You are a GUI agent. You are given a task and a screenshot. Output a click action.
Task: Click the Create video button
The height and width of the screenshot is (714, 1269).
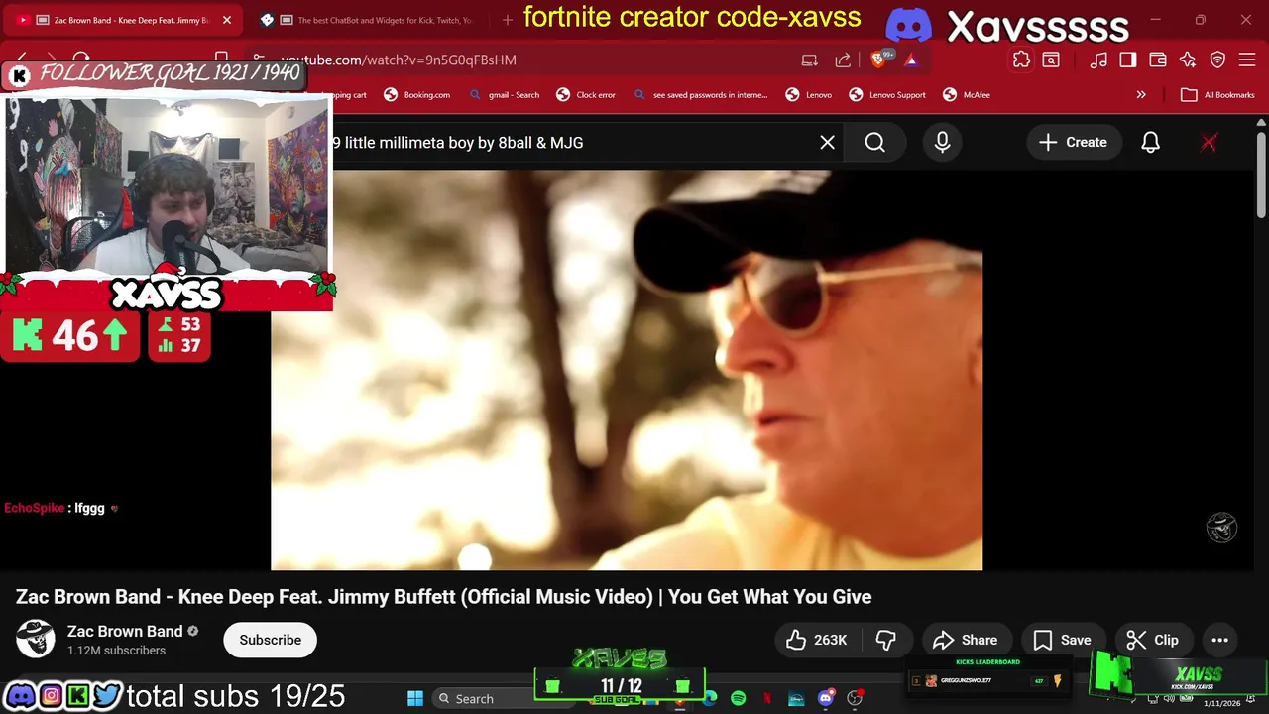click(1073, 143)
